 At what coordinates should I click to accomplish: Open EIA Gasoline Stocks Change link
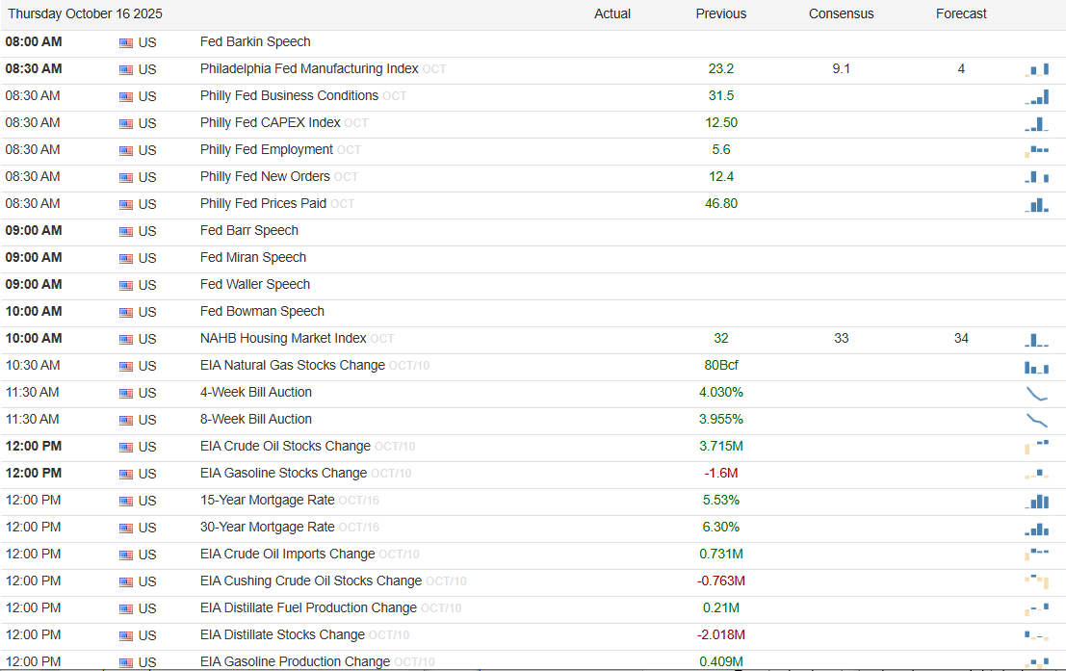[283, 474]
